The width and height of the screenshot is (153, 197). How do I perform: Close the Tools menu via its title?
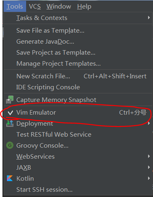click(x=15, y=7)
